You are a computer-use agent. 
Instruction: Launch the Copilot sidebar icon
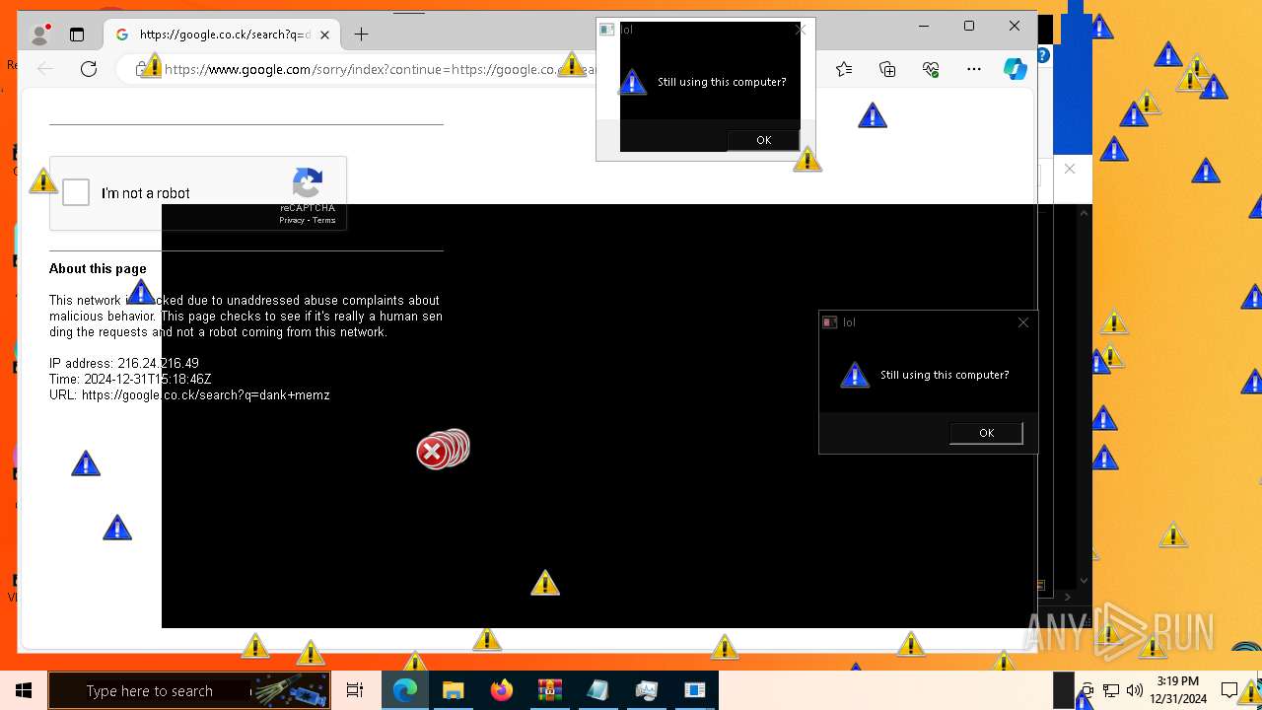[1015, 69]
